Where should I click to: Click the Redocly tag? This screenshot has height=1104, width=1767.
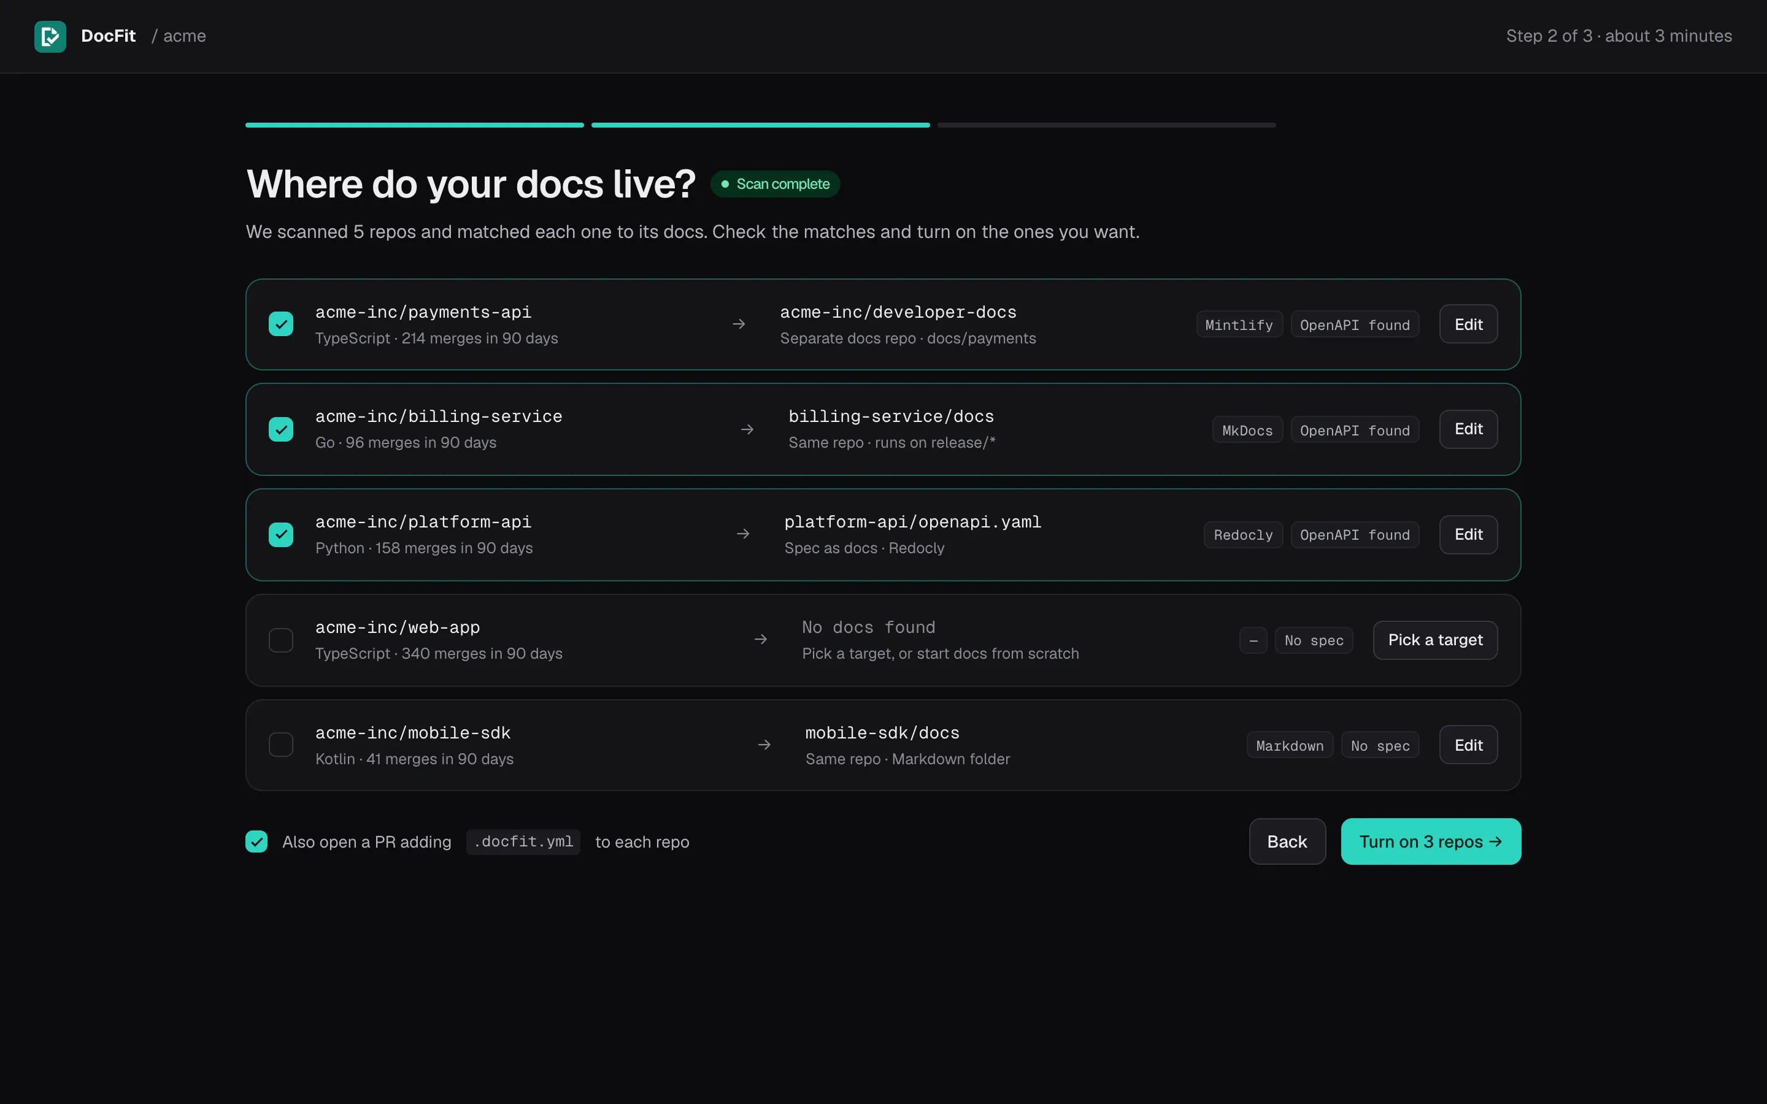[x=1243, y=535]
